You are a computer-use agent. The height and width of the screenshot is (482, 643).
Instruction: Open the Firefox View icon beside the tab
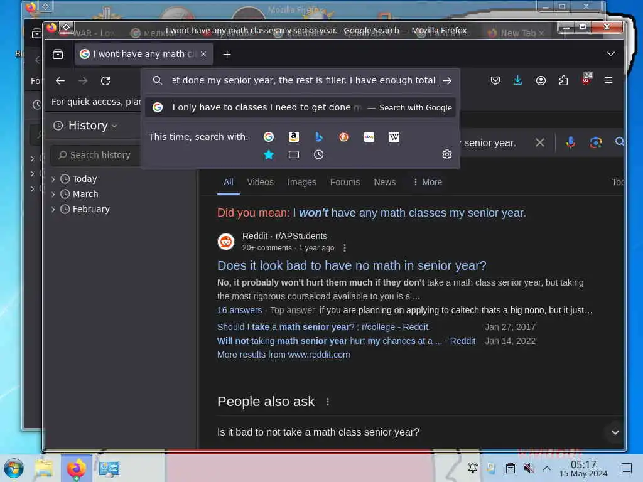(58, 54)
